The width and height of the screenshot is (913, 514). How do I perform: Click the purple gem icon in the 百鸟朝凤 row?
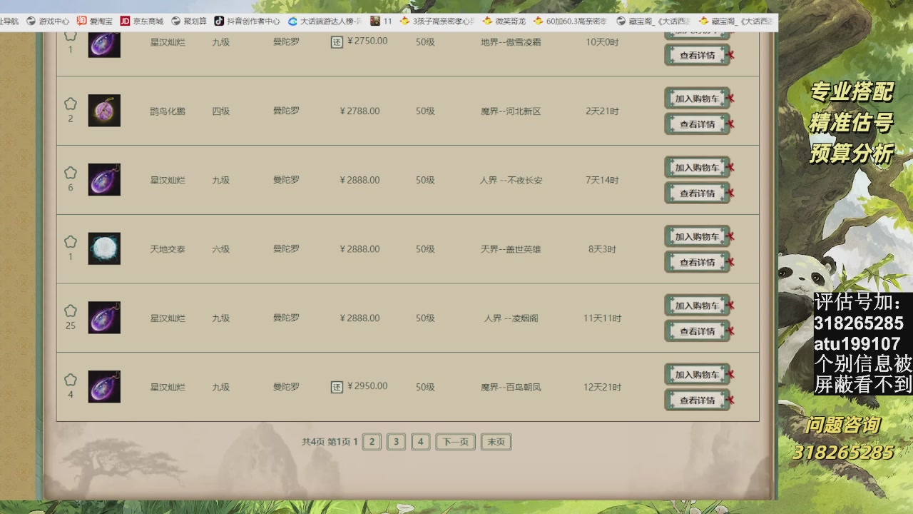[x=104, y=387]
